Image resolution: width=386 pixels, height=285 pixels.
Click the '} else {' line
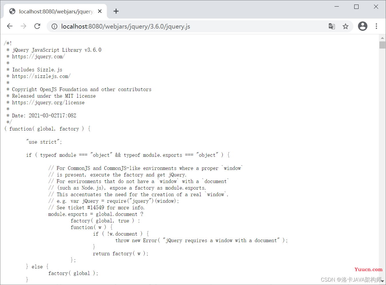[x=37, y=267]
